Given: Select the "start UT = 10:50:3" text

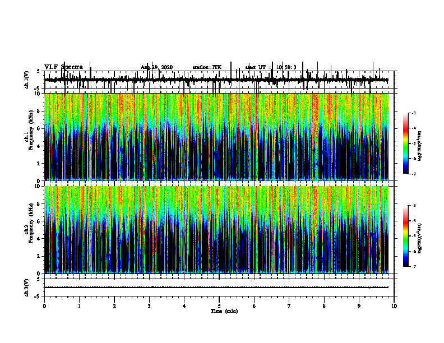Looking at the screenshot, I should point(271,67).
